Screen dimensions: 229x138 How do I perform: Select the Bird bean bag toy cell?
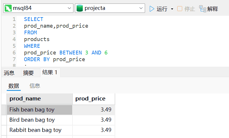[39, 120]
